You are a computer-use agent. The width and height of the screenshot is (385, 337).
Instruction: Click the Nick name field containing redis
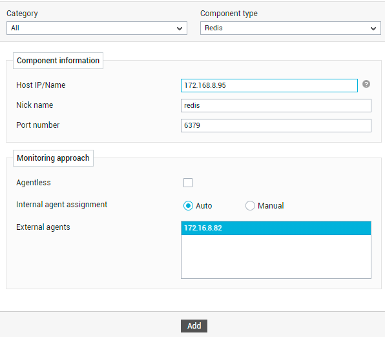[x=276, y=105]
